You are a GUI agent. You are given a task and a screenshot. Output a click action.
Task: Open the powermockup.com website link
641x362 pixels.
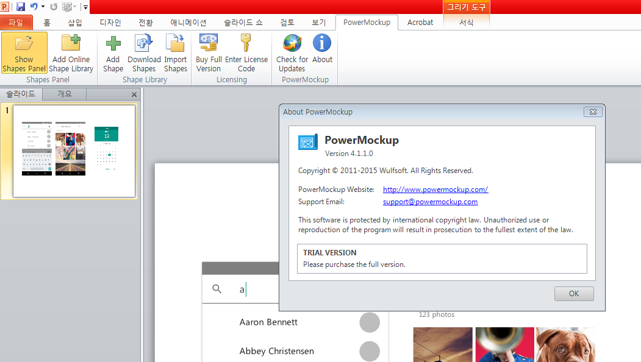tap(435, 190)
